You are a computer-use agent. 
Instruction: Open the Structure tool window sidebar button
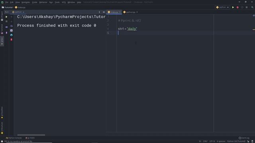coord(2,128)
